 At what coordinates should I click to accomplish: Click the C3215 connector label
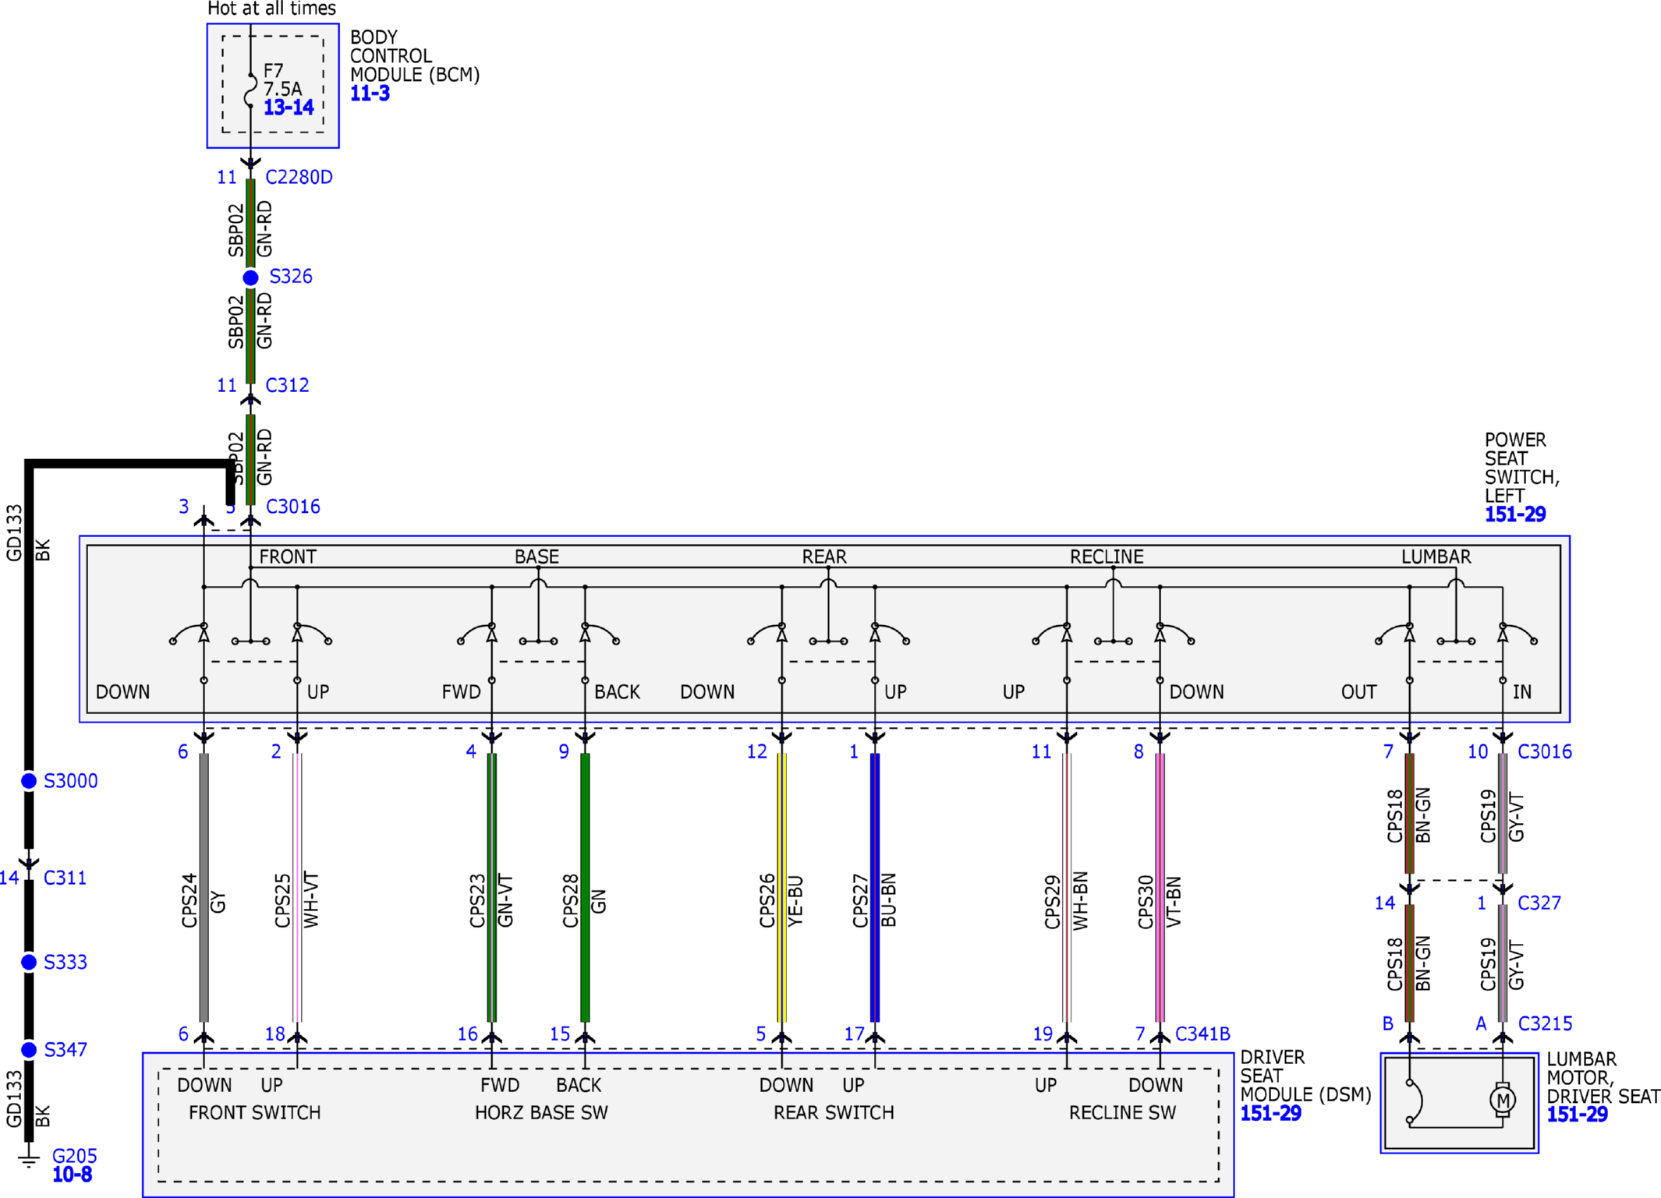tap(1545, 1023)
